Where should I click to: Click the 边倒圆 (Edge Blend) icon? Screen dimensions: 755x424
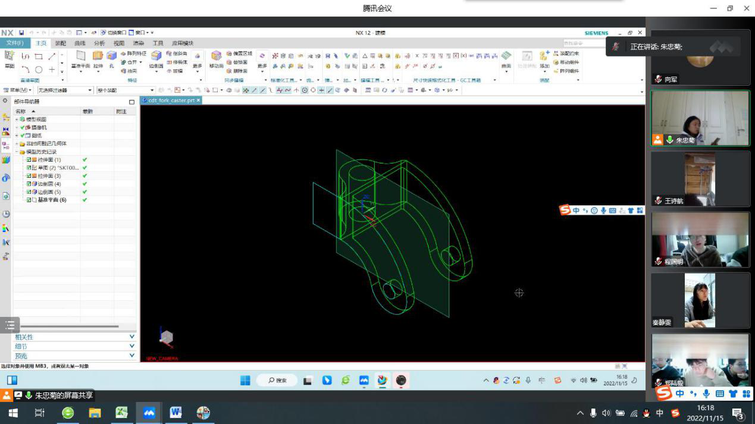[x=156, y=56]
